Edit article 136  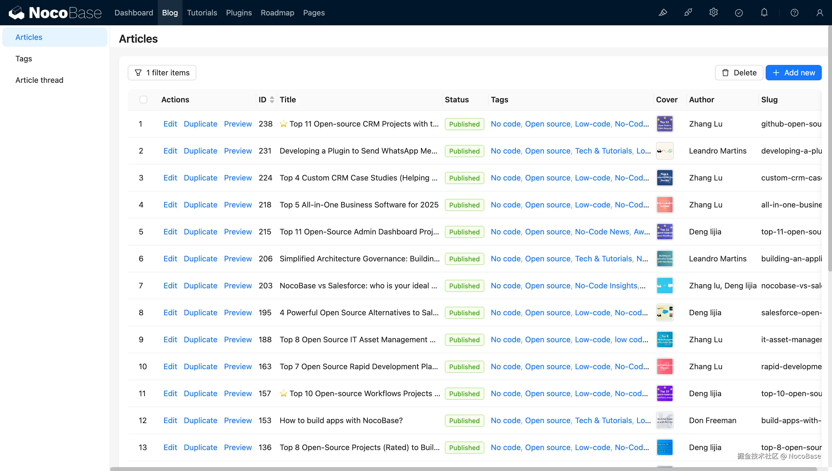(x=170, y=447)
